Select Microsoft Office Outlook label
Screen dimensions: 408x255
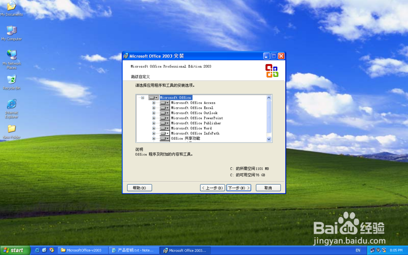click(194, 113)
